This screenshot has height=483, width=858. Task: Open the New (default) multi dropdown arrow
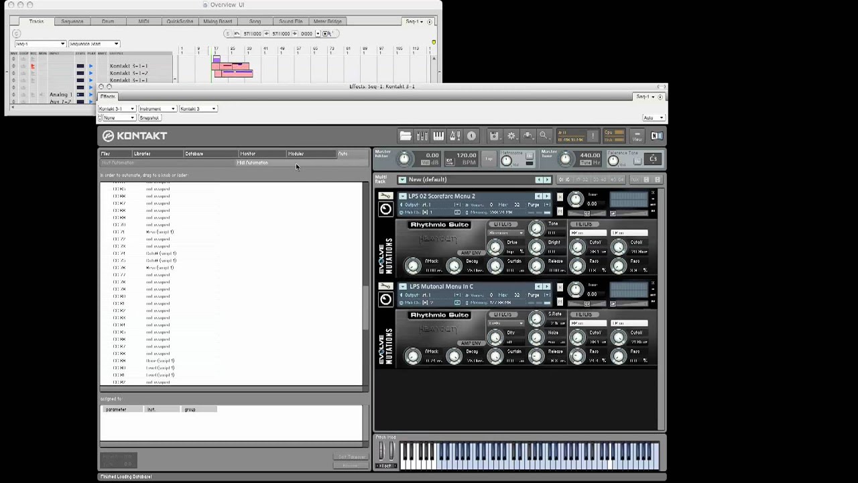point(402,180)
